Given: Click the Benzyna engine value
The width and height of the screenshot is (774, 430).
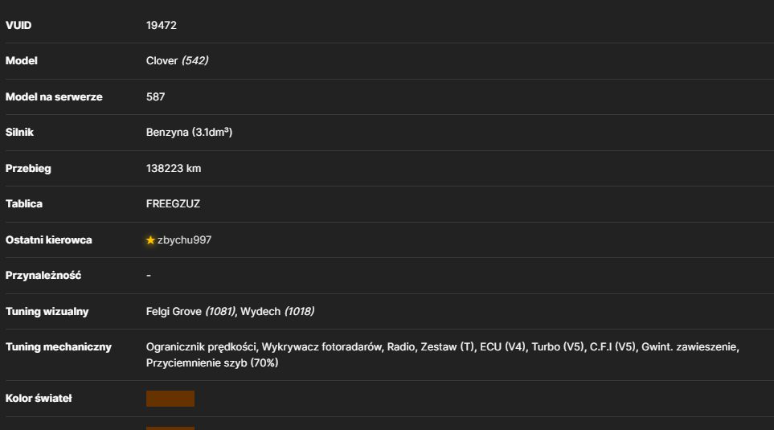Looking at the screenshot, I should [x=189, y=133].
